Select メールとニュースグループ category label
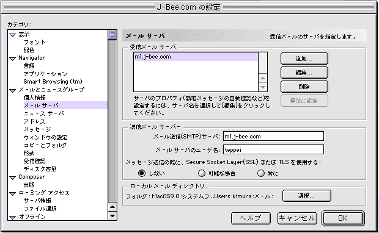This screenshot has height=233, width=379. 52,90
